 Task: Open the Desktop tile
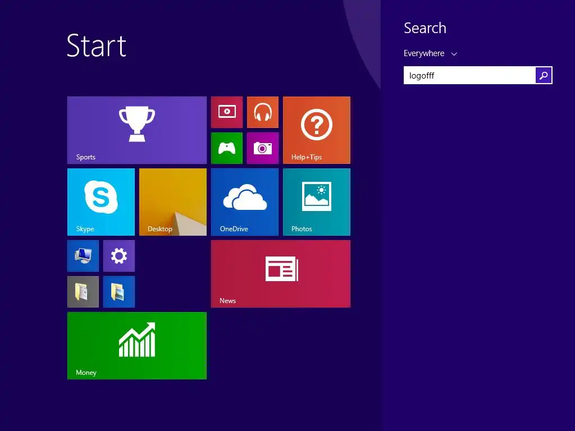173,202
